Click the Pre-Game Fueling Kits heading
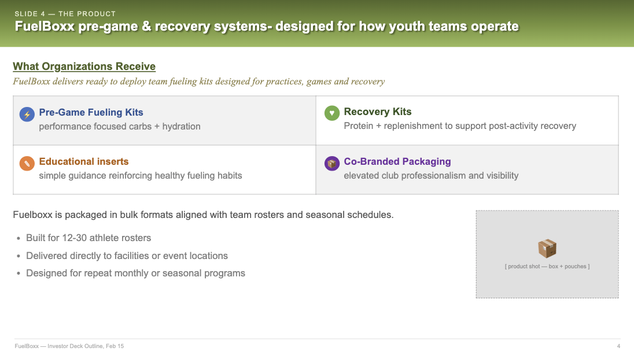Screen dimensions: 634x355 tap(91, 112)
